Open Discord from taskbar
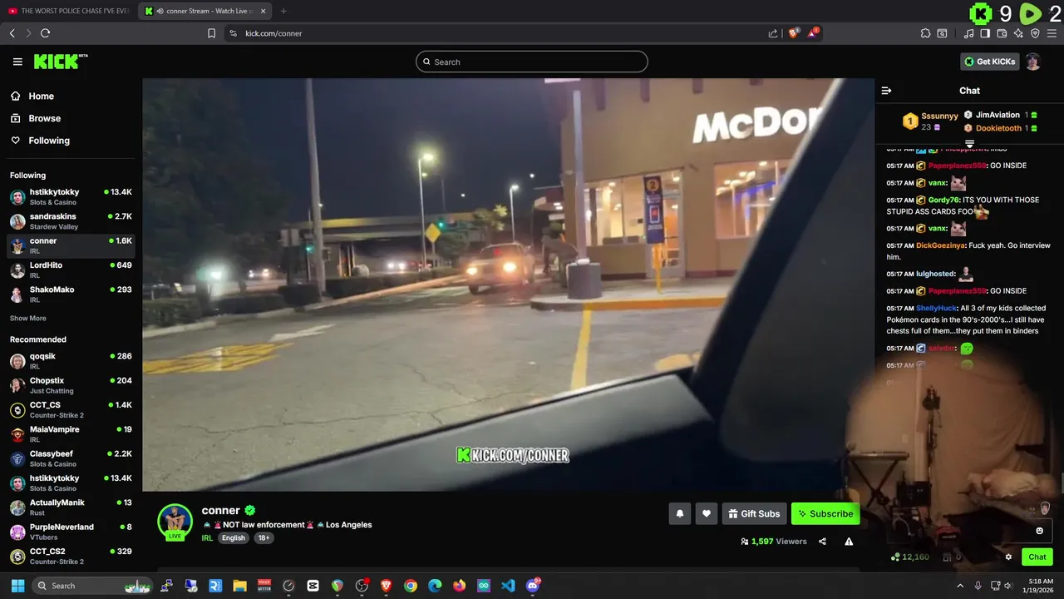 [x=533, y=586]
